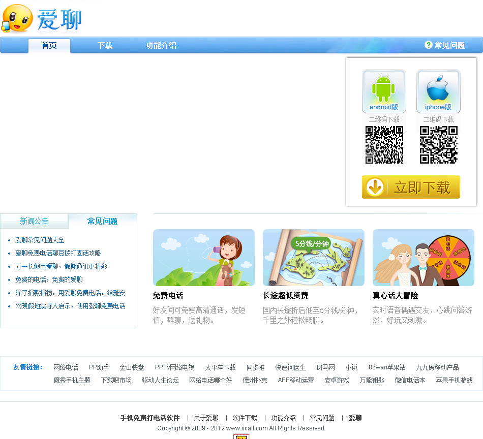The width and height of the screenshot is (483, 439).
Task: Click the 二维码下载 label under android版
Action: coord(384,119)
